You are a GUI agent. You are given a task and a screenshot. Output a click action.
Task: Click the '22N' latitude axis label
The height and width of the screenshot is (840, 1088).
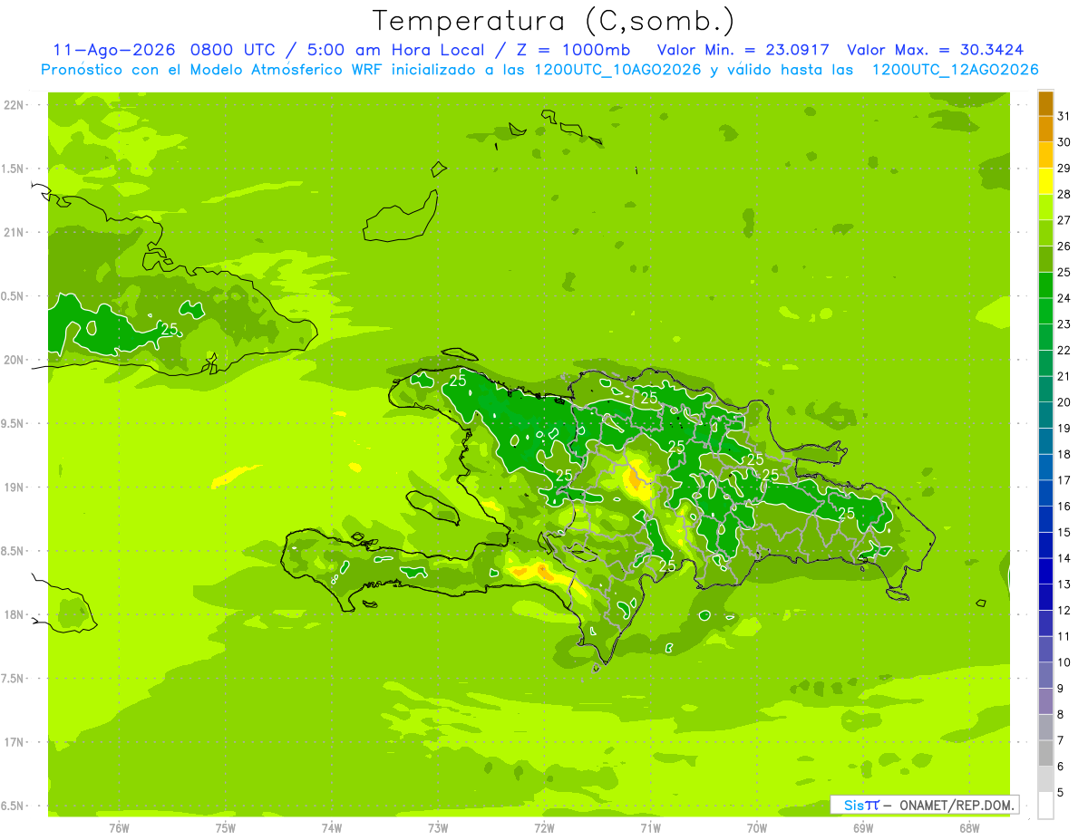15,105
